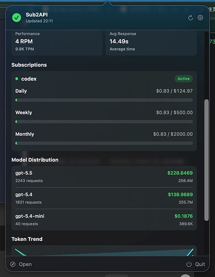Screen dimensions: 215x277
Task: Click the 2243 requests count
Action: coord(29,180)
